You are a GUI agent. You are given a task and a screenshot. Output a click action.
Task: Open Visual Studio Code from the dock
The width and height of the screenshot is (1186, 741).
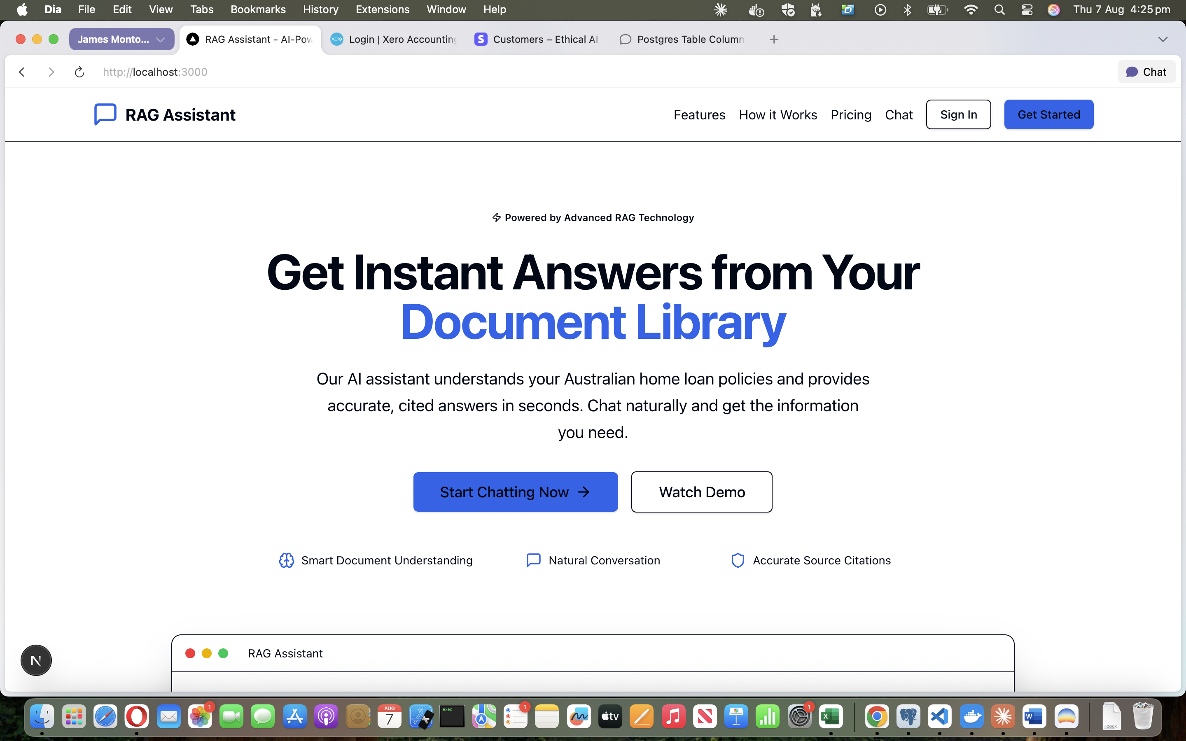coord(939,717)
